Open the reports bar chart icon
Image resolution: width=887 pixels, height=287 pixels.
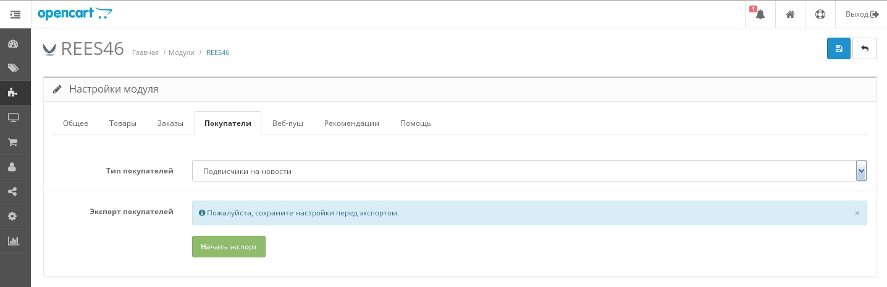(x=13, y=241)
